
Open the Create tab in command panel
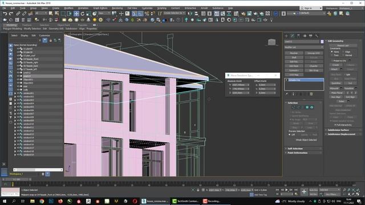pos(286,36)
